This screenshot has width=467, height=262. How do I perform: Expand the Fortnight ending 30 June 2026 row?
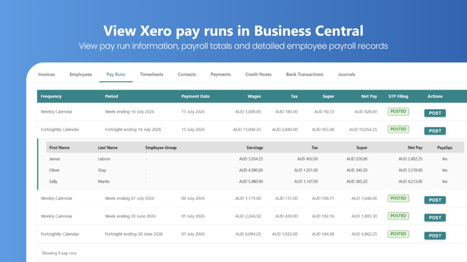tap(252, 234)
